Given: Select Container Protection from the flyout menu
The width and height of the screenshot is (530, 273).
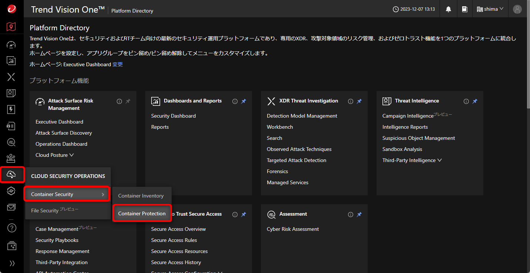Looking at the screenshot, I should click(142, 213).
